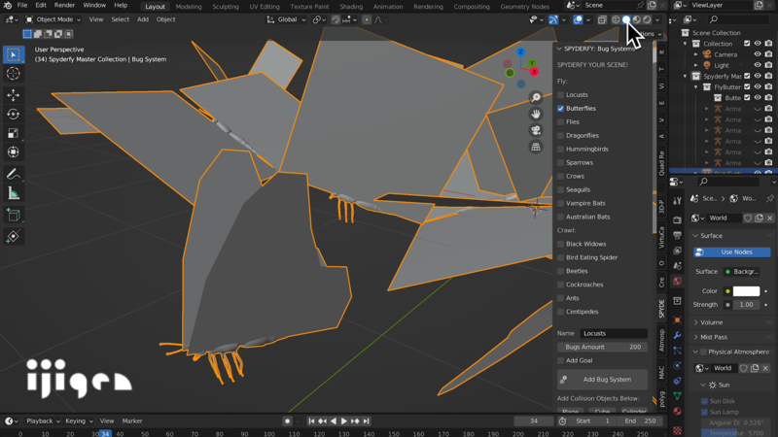Switch to wireframe viewport shading
Image resolution: width=778 pixels, height=437 pixels.
(616, 19)
